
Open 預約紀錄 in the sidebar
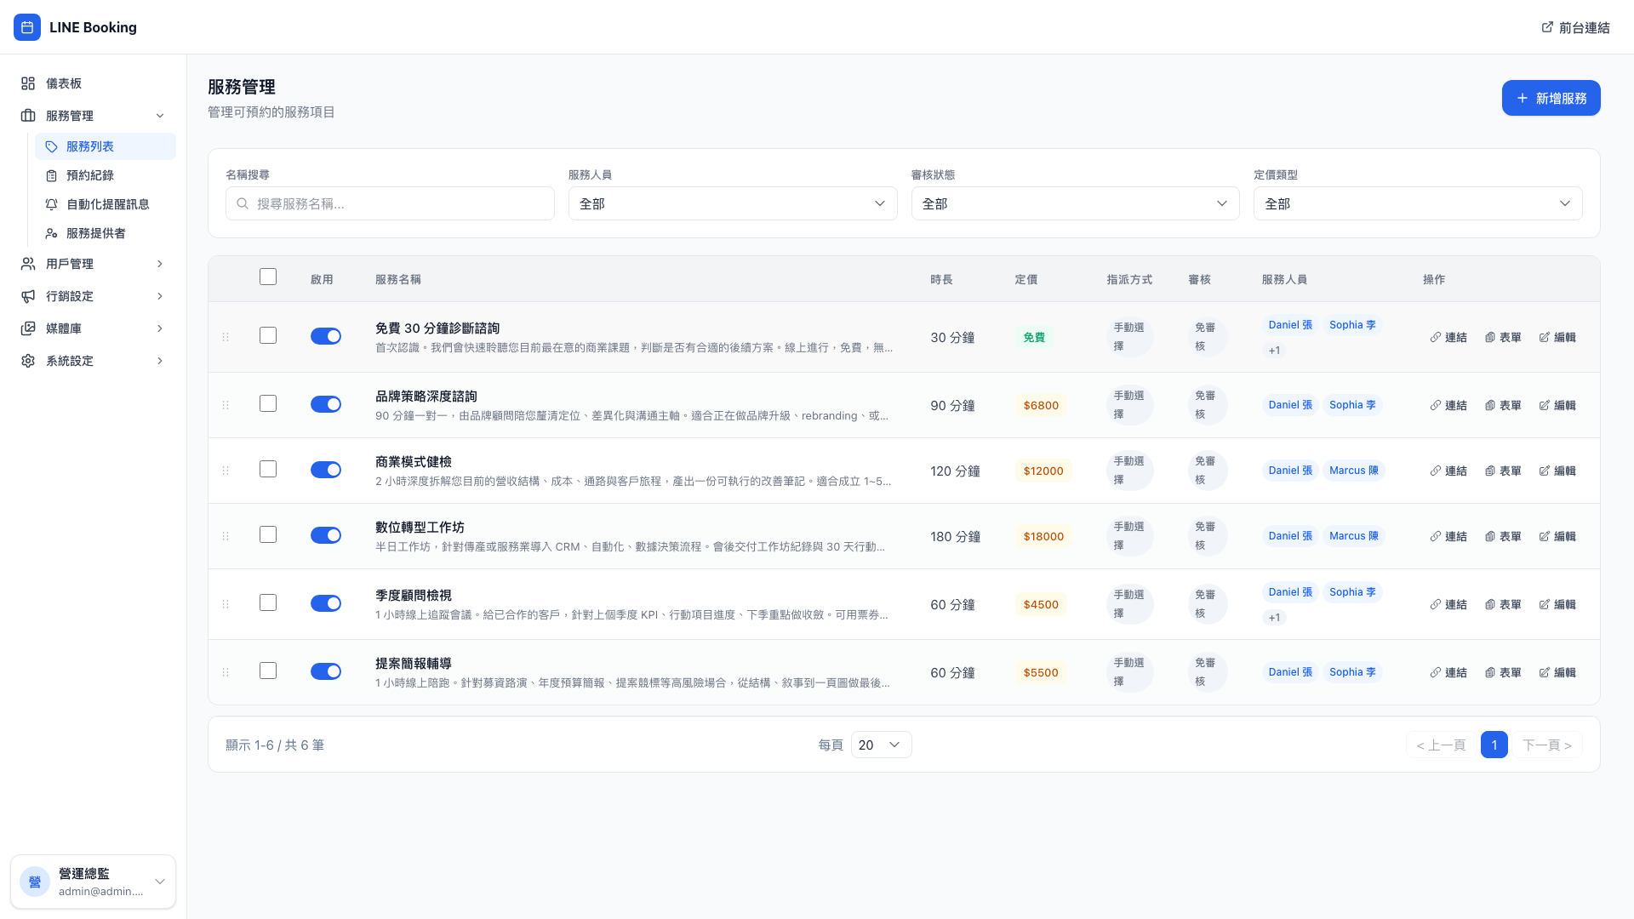[106, 175]
